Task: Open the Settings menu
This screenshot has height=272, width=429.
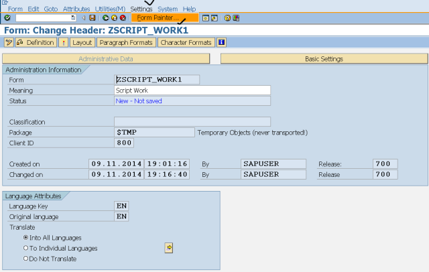Action: [x=141, y=9]
